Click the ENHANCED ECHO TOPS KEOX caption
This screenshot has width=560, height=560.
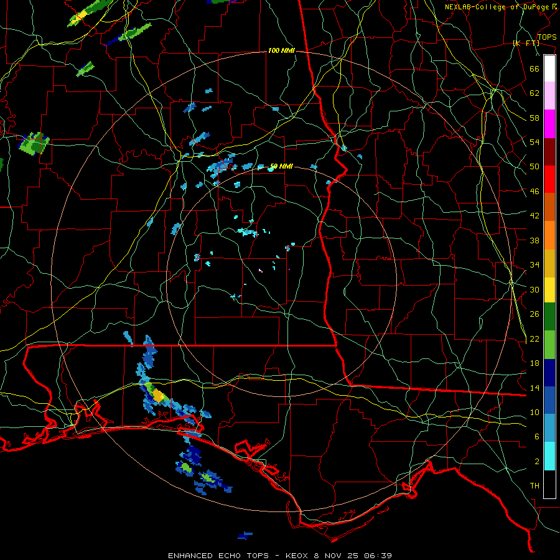click(280, 556)
